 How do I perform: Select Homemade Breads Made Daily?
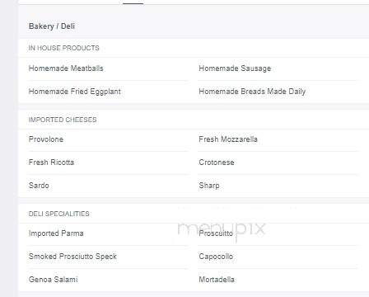pyautogui.click(x=252, y=92)
